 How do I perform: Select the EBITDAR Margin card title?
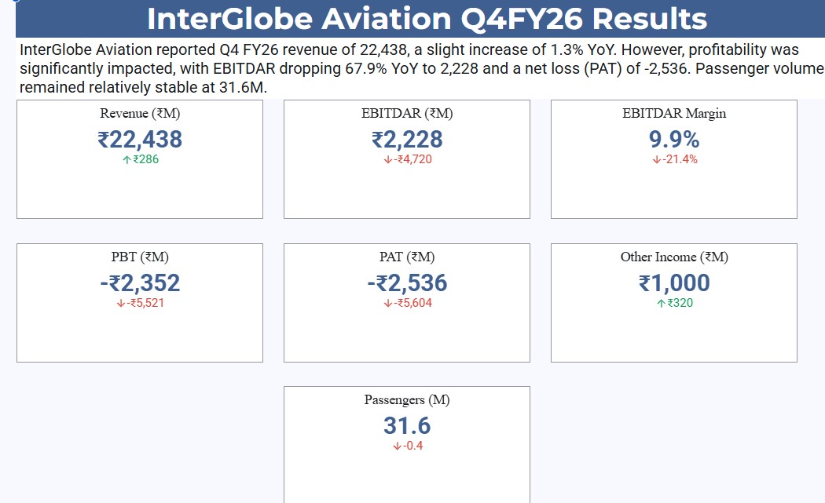[x=674, y=114]
